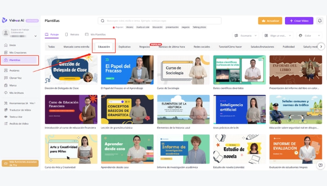This screenshot has width=327, height=186.
Task: Open Análisis de Vídeo tool
Action: coord(19,124)
